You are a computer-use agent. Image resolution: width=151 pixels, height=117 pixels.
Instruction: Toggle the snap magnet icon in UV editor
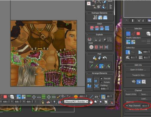(x=112, y=102)
